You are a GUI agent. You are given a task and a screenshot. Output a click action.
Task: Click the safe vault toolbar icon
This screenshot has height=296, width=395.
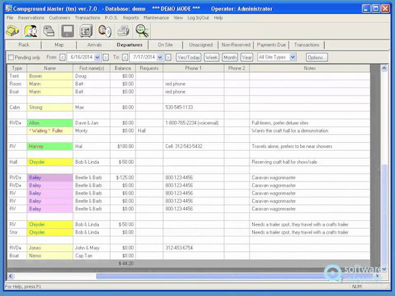86,31
